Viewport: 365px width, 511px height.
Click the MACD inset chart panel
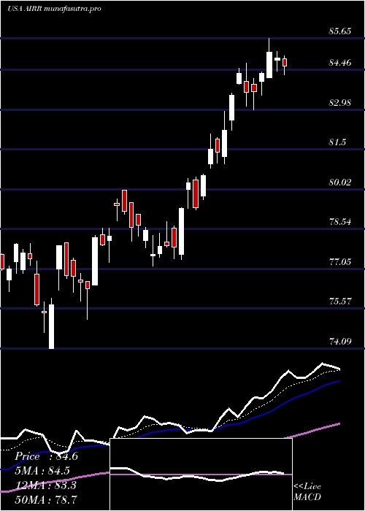pyautogui.click(x=201, y=474)
